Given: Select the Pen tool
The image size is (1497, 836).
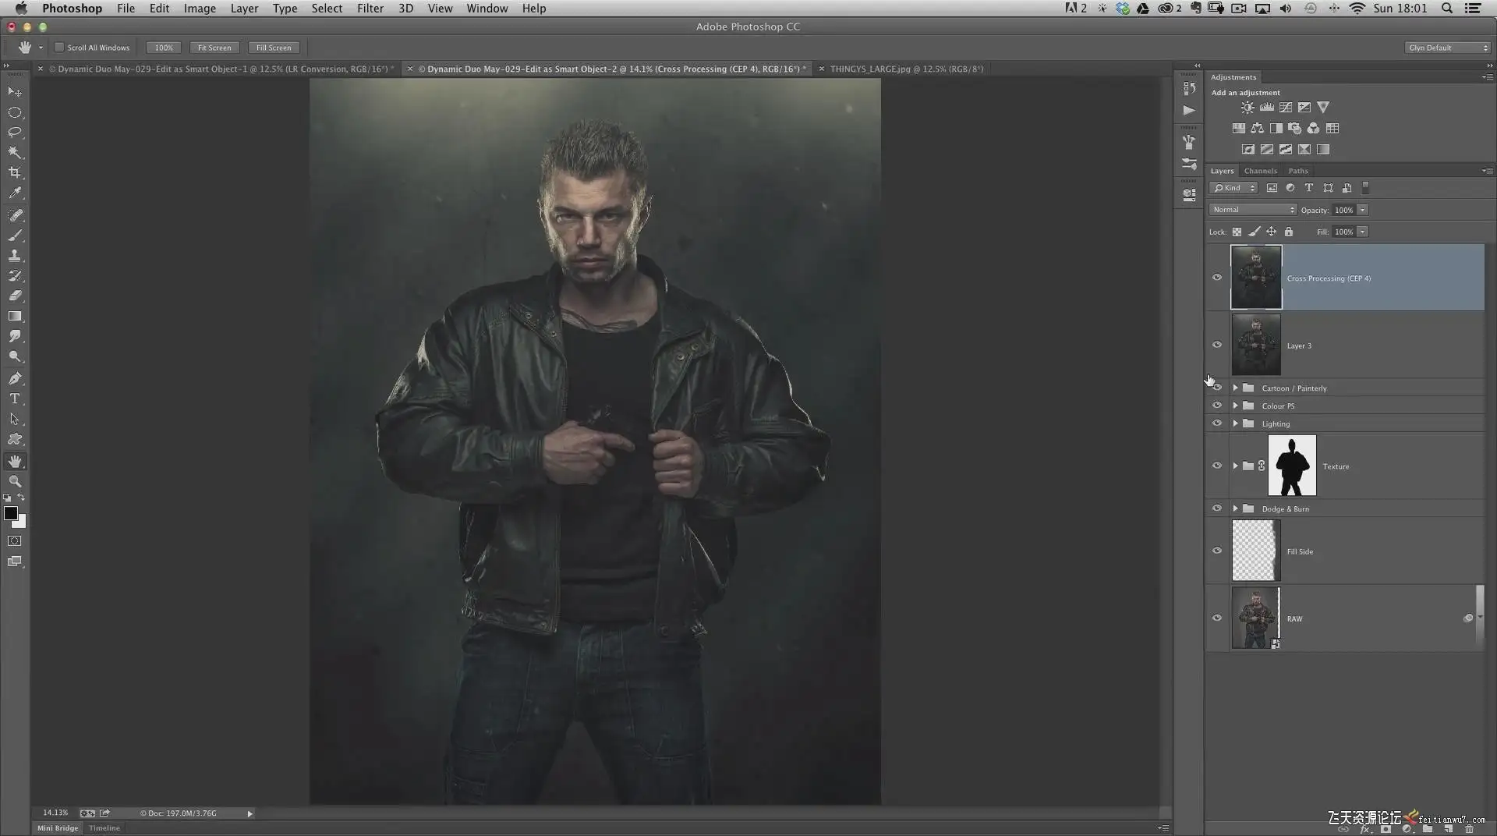Looking at the screenshot, I should coord(15,378).
